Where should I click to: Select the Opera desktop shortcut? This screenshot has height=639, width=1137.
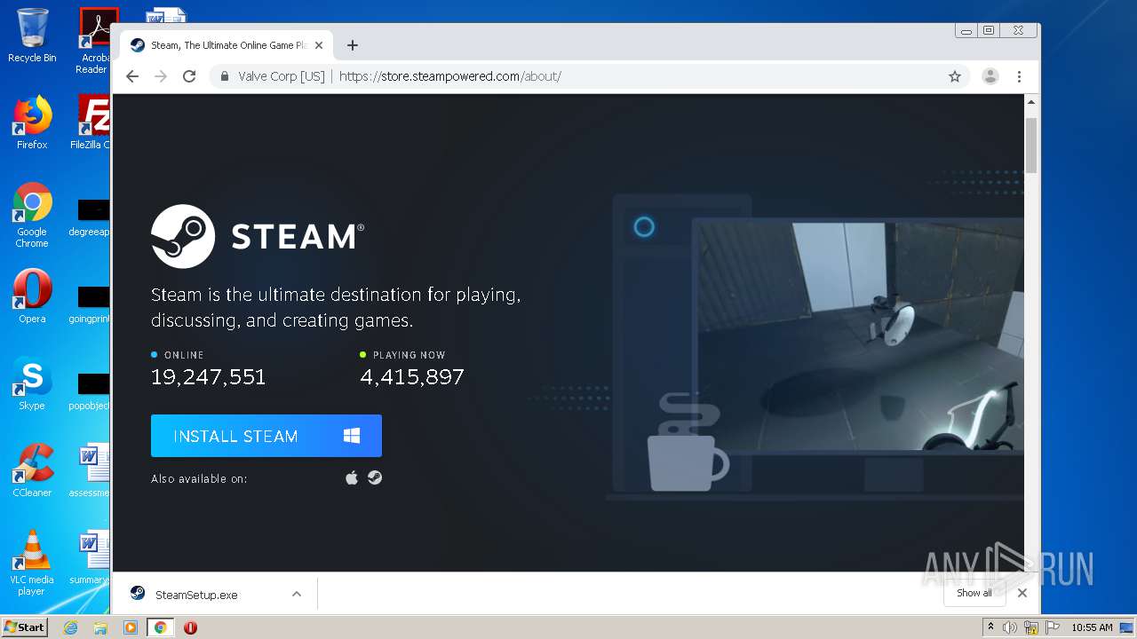(x=32, y=296)
